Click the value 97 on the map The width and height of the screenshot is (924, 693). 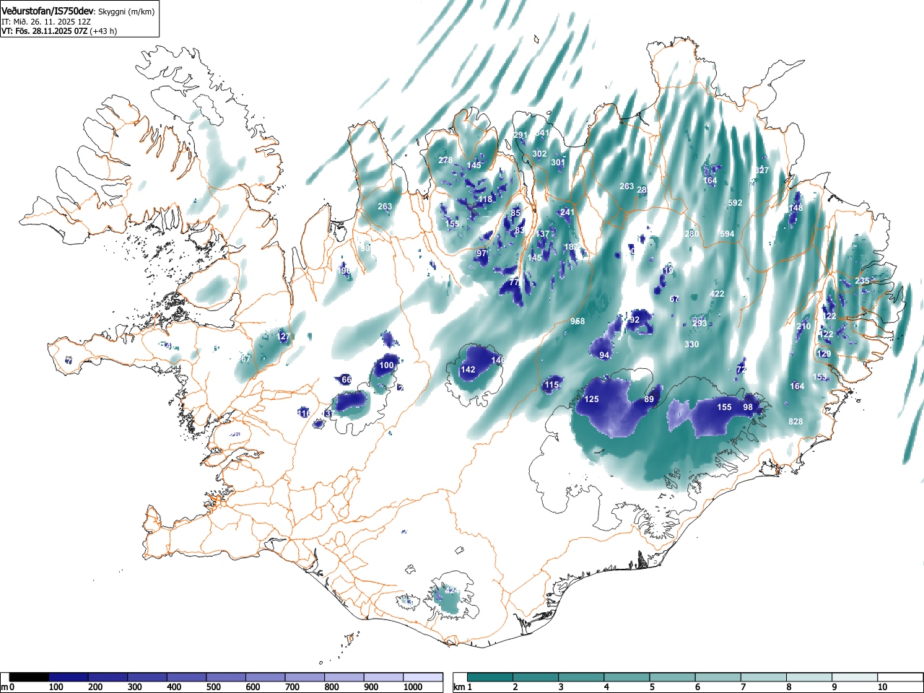(x=481, y=253)
